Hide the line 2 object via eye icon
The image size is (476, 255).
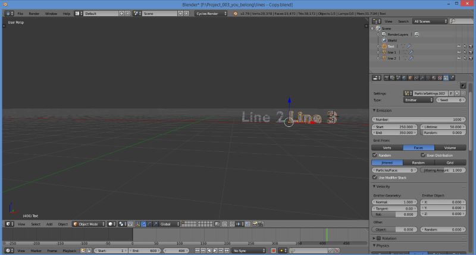point(459,58)
